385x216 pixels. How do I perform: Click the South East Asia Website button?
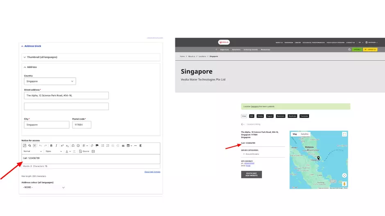pyautogui.click(x=251, y=174)
